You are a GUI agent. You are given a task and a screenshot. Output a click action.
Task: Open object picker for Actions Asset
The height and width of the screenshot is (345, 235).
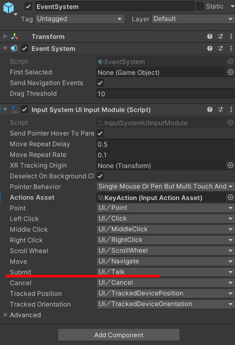tap(230, 198)
